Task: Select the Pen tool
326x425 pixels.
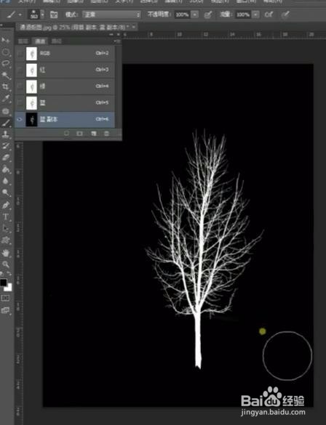Action: [5, 205]
